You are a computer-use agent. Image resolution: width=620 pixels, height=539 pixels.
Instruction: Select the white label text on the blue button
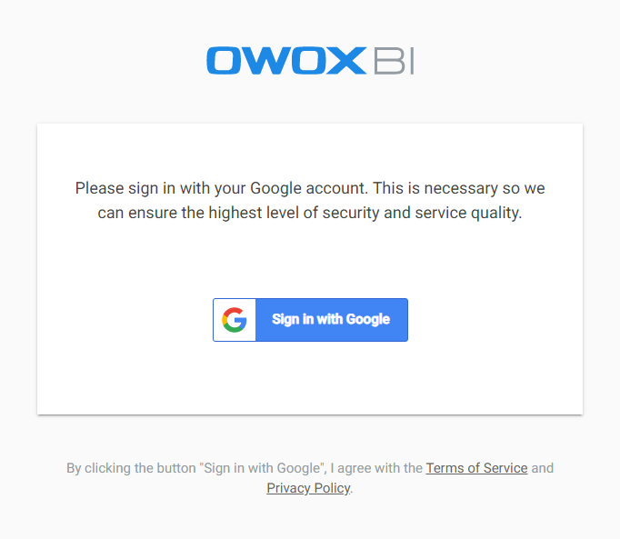[x=331, y=320]
